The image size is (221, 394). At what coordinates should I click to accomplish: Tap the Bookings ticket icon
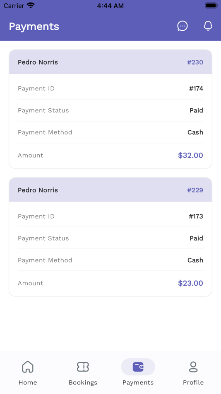[83, 367]
